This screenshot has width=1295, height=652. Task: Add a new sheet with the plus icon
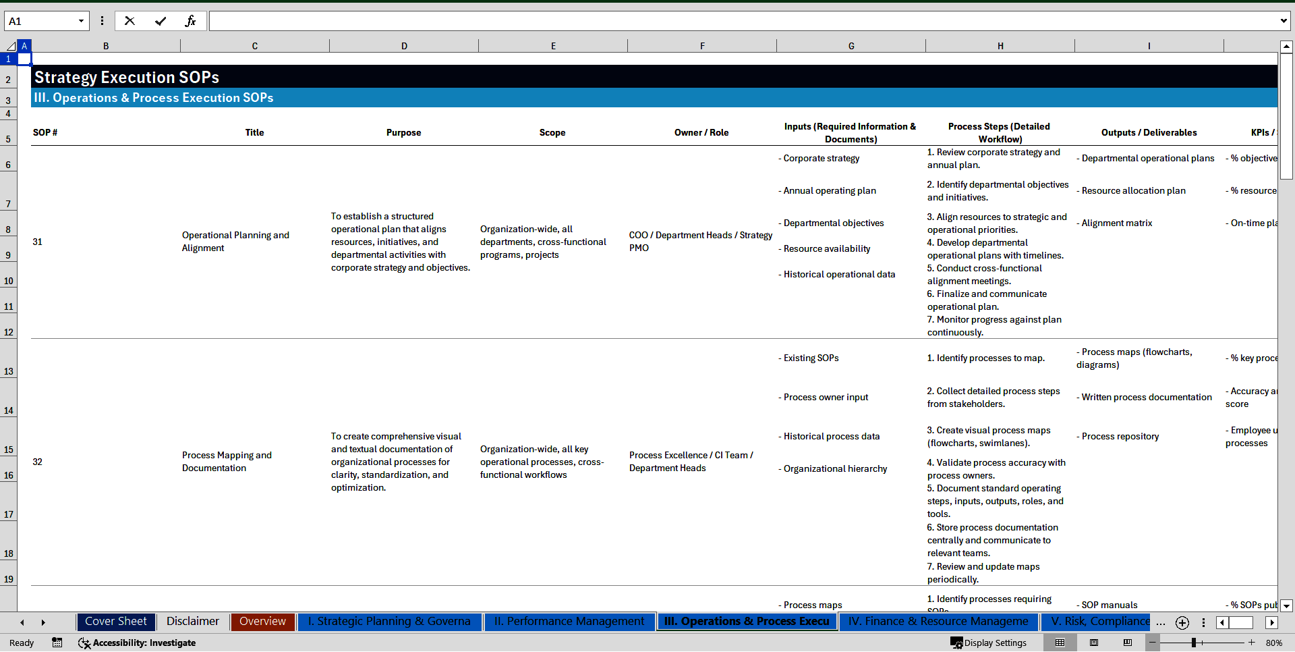pos(1182,622)
